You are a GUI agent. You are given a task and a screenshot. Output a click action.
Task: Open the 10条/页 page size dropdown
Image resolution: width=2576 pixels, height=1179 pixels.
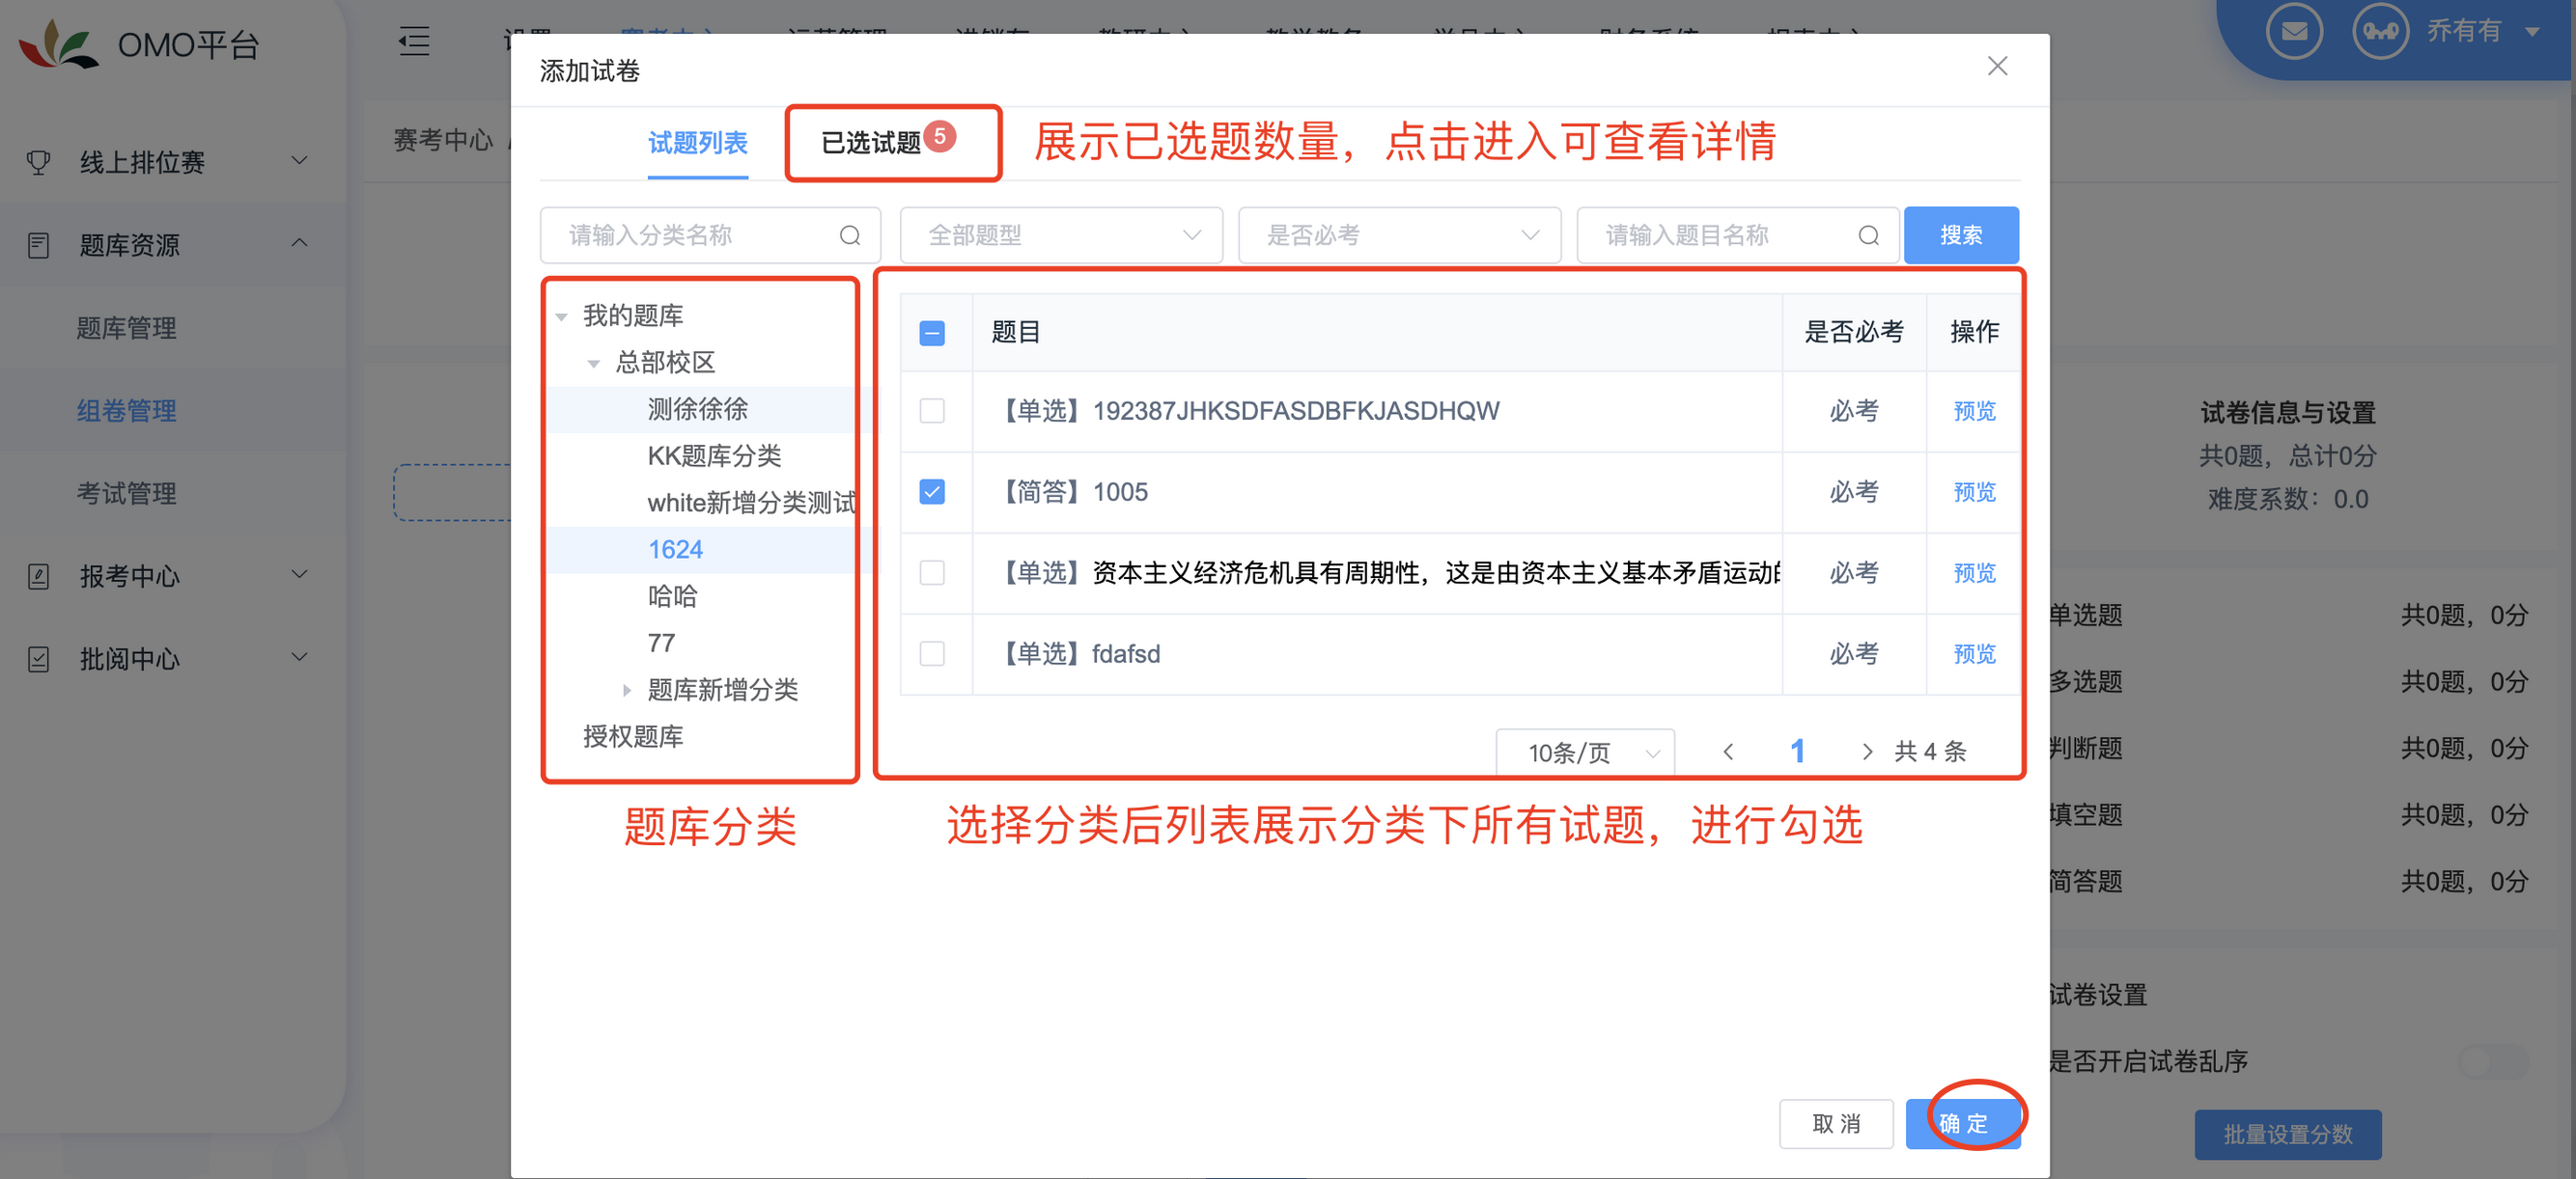tap(1585, 753)
